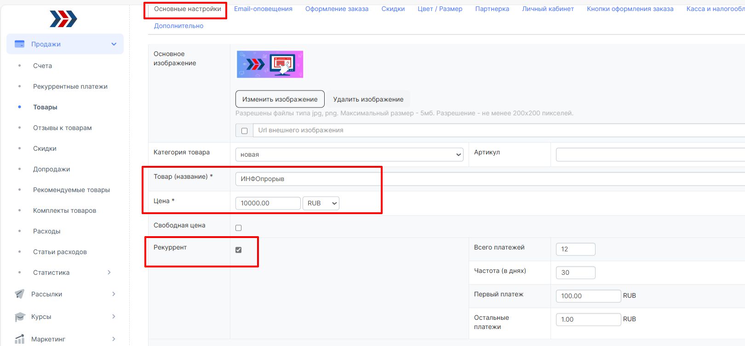Open Комплекты товаров in the sidebar
This screenshot has width=745, height=346.
(x=64, y=210)
